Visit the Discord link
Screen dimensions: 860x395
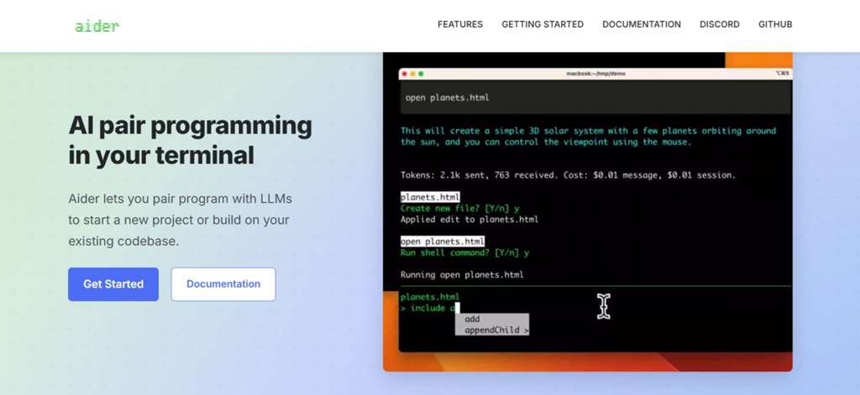tap(720, 24)
